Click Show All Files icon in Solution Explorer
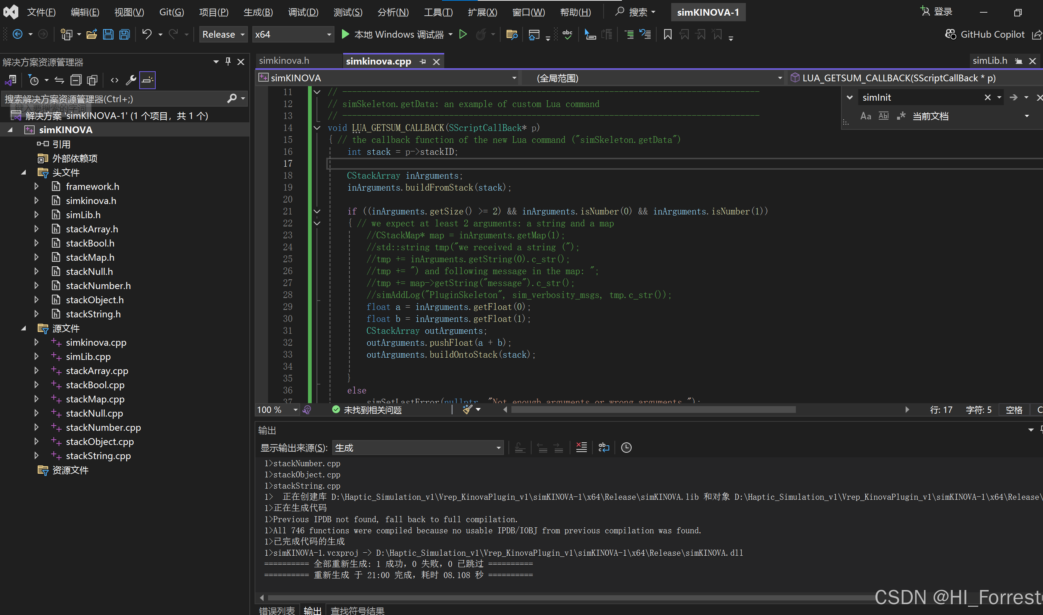The width and height of the screenshot is (1043, 615). 92,80
